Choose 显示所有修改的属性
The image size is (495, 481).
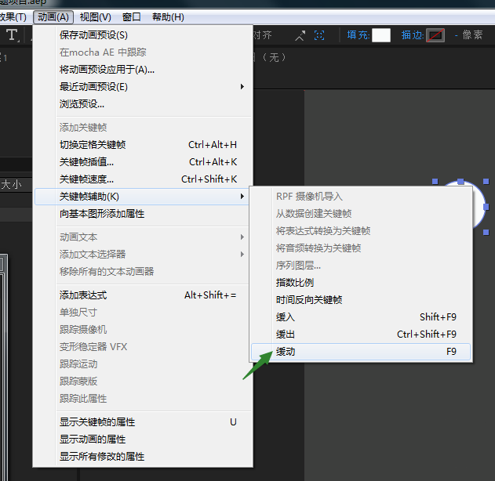pyautogui.click(x=143, y=457)
